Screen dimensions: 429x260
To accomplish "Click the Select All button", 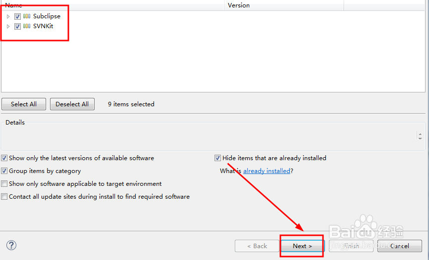I will pos(24,104).
